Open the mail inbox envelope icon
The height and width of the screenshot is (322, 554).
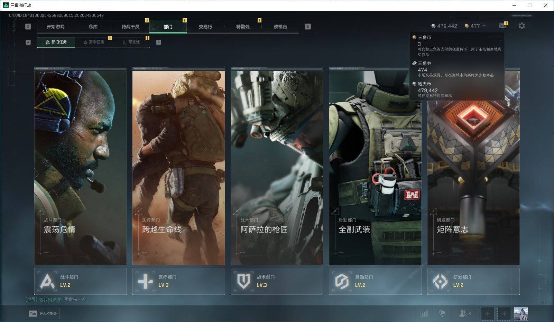tap(502, 26)
